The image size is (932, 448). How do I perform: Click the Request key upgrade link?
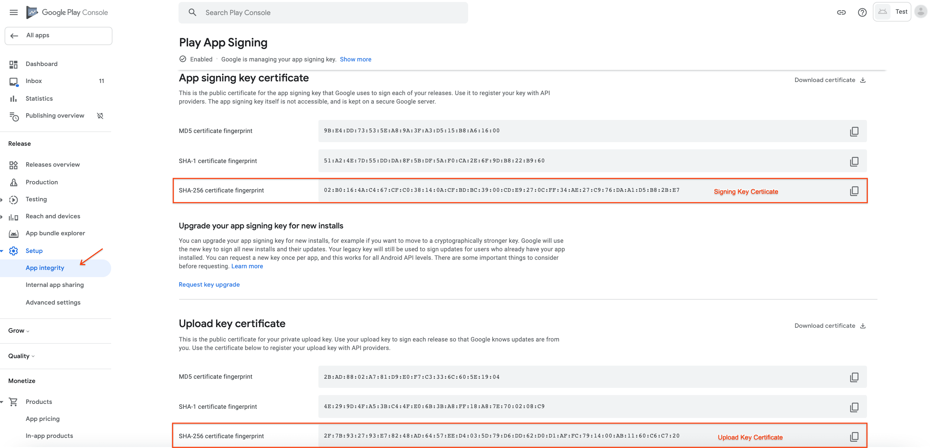click(209, 284)
